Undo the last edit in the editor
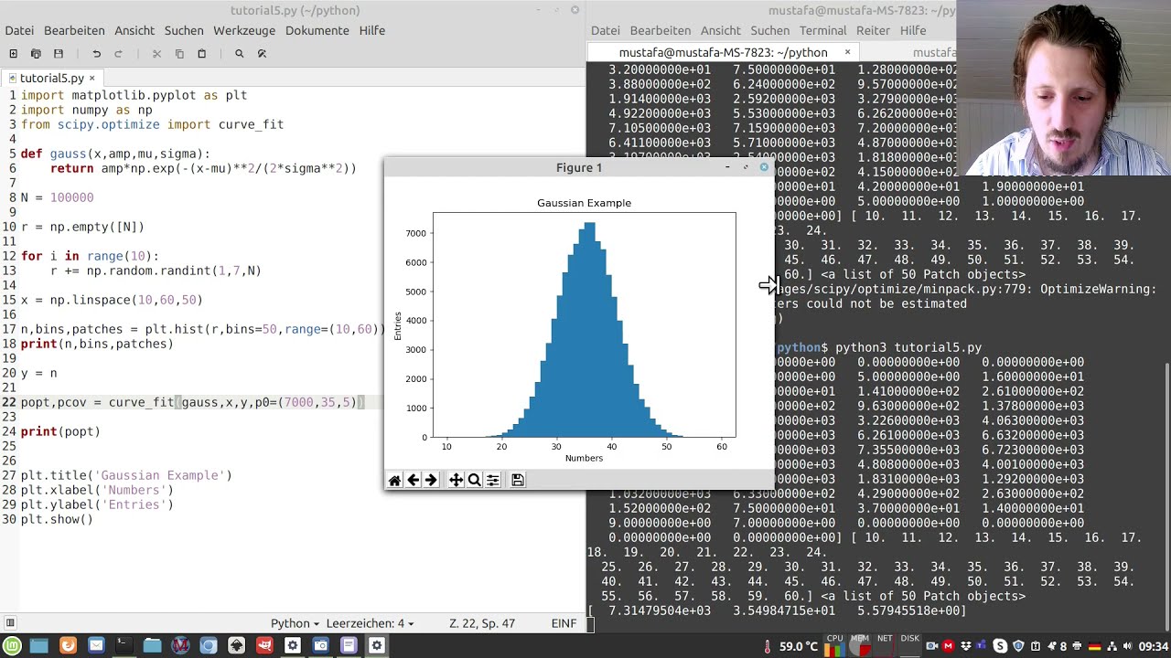1171x658 pixels. (x=96, y=54)
